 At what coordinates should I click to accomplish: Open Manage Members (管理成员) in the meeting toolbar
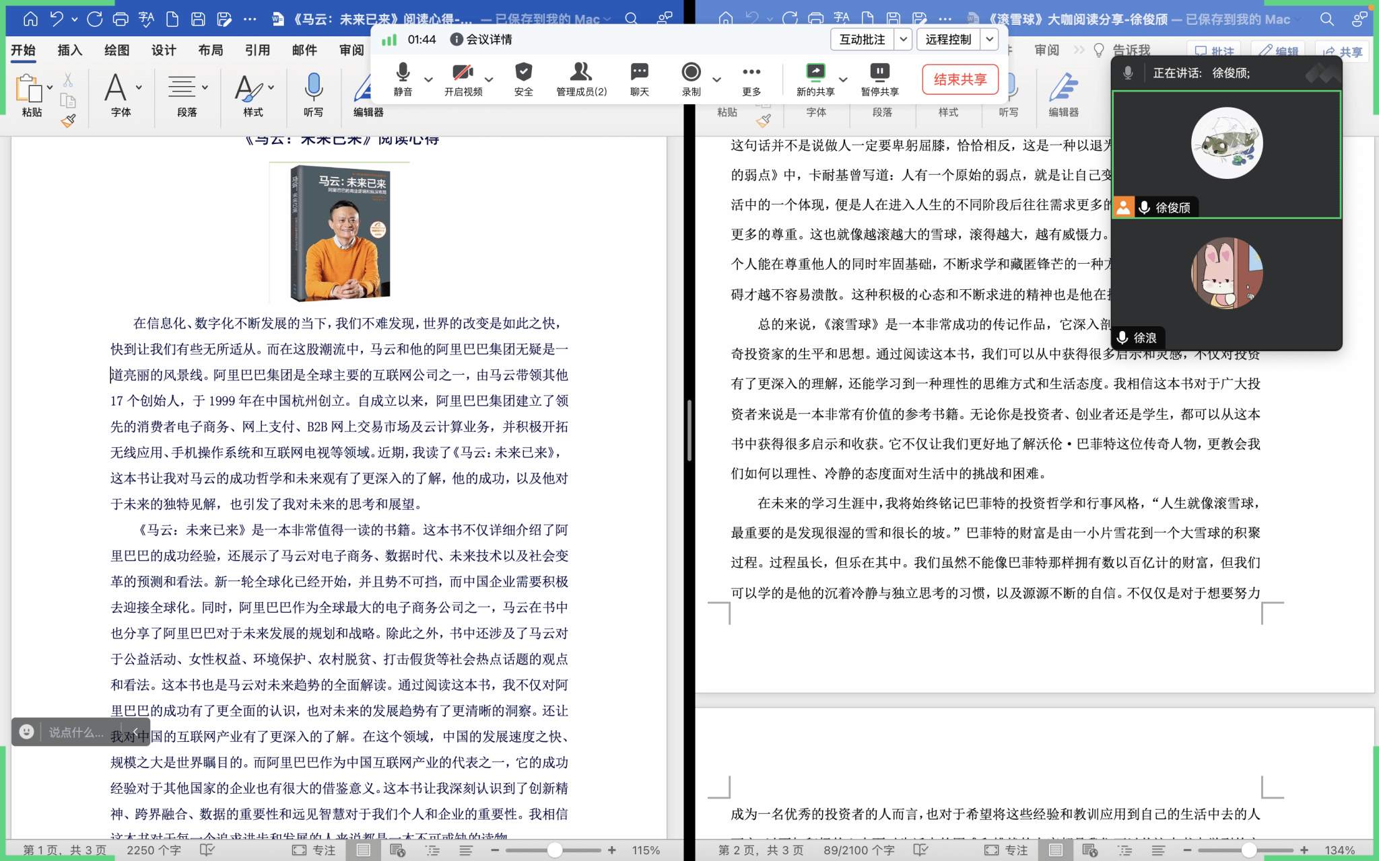coord(581,79)
